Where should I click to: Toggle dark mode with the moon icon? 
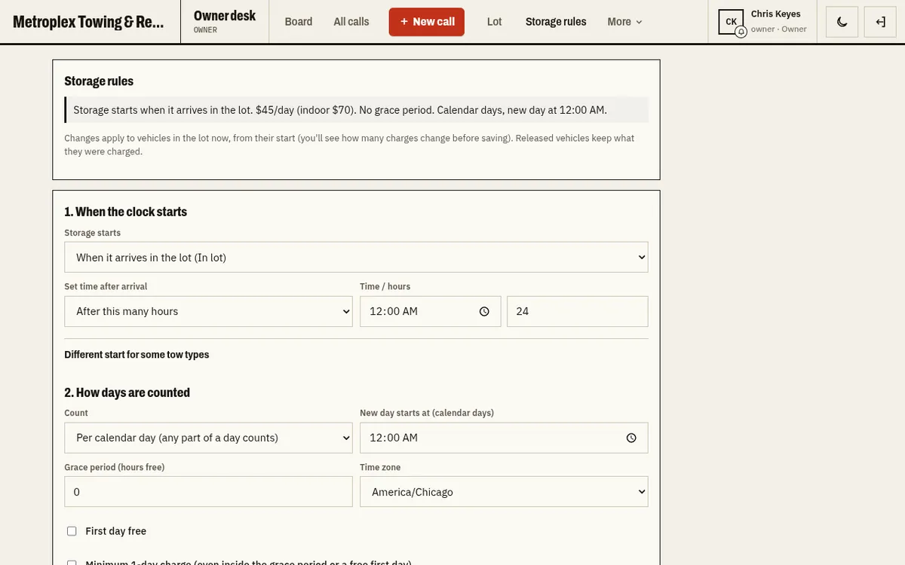tap(842, 22)
